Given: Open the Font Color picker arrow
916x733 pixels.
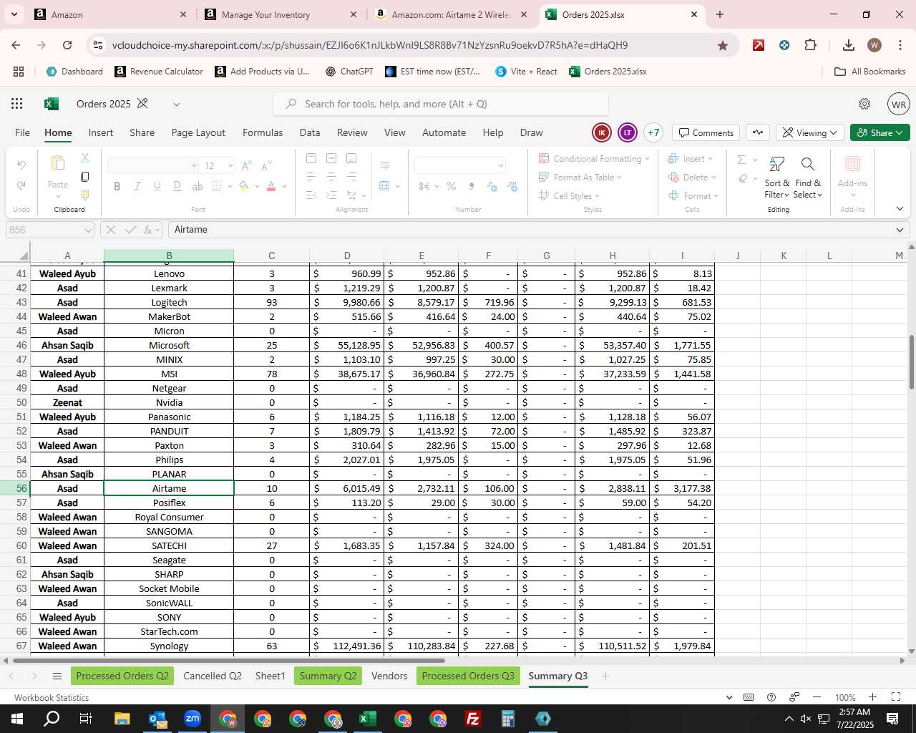Looking at the screenshot, I should coord(284,186).
